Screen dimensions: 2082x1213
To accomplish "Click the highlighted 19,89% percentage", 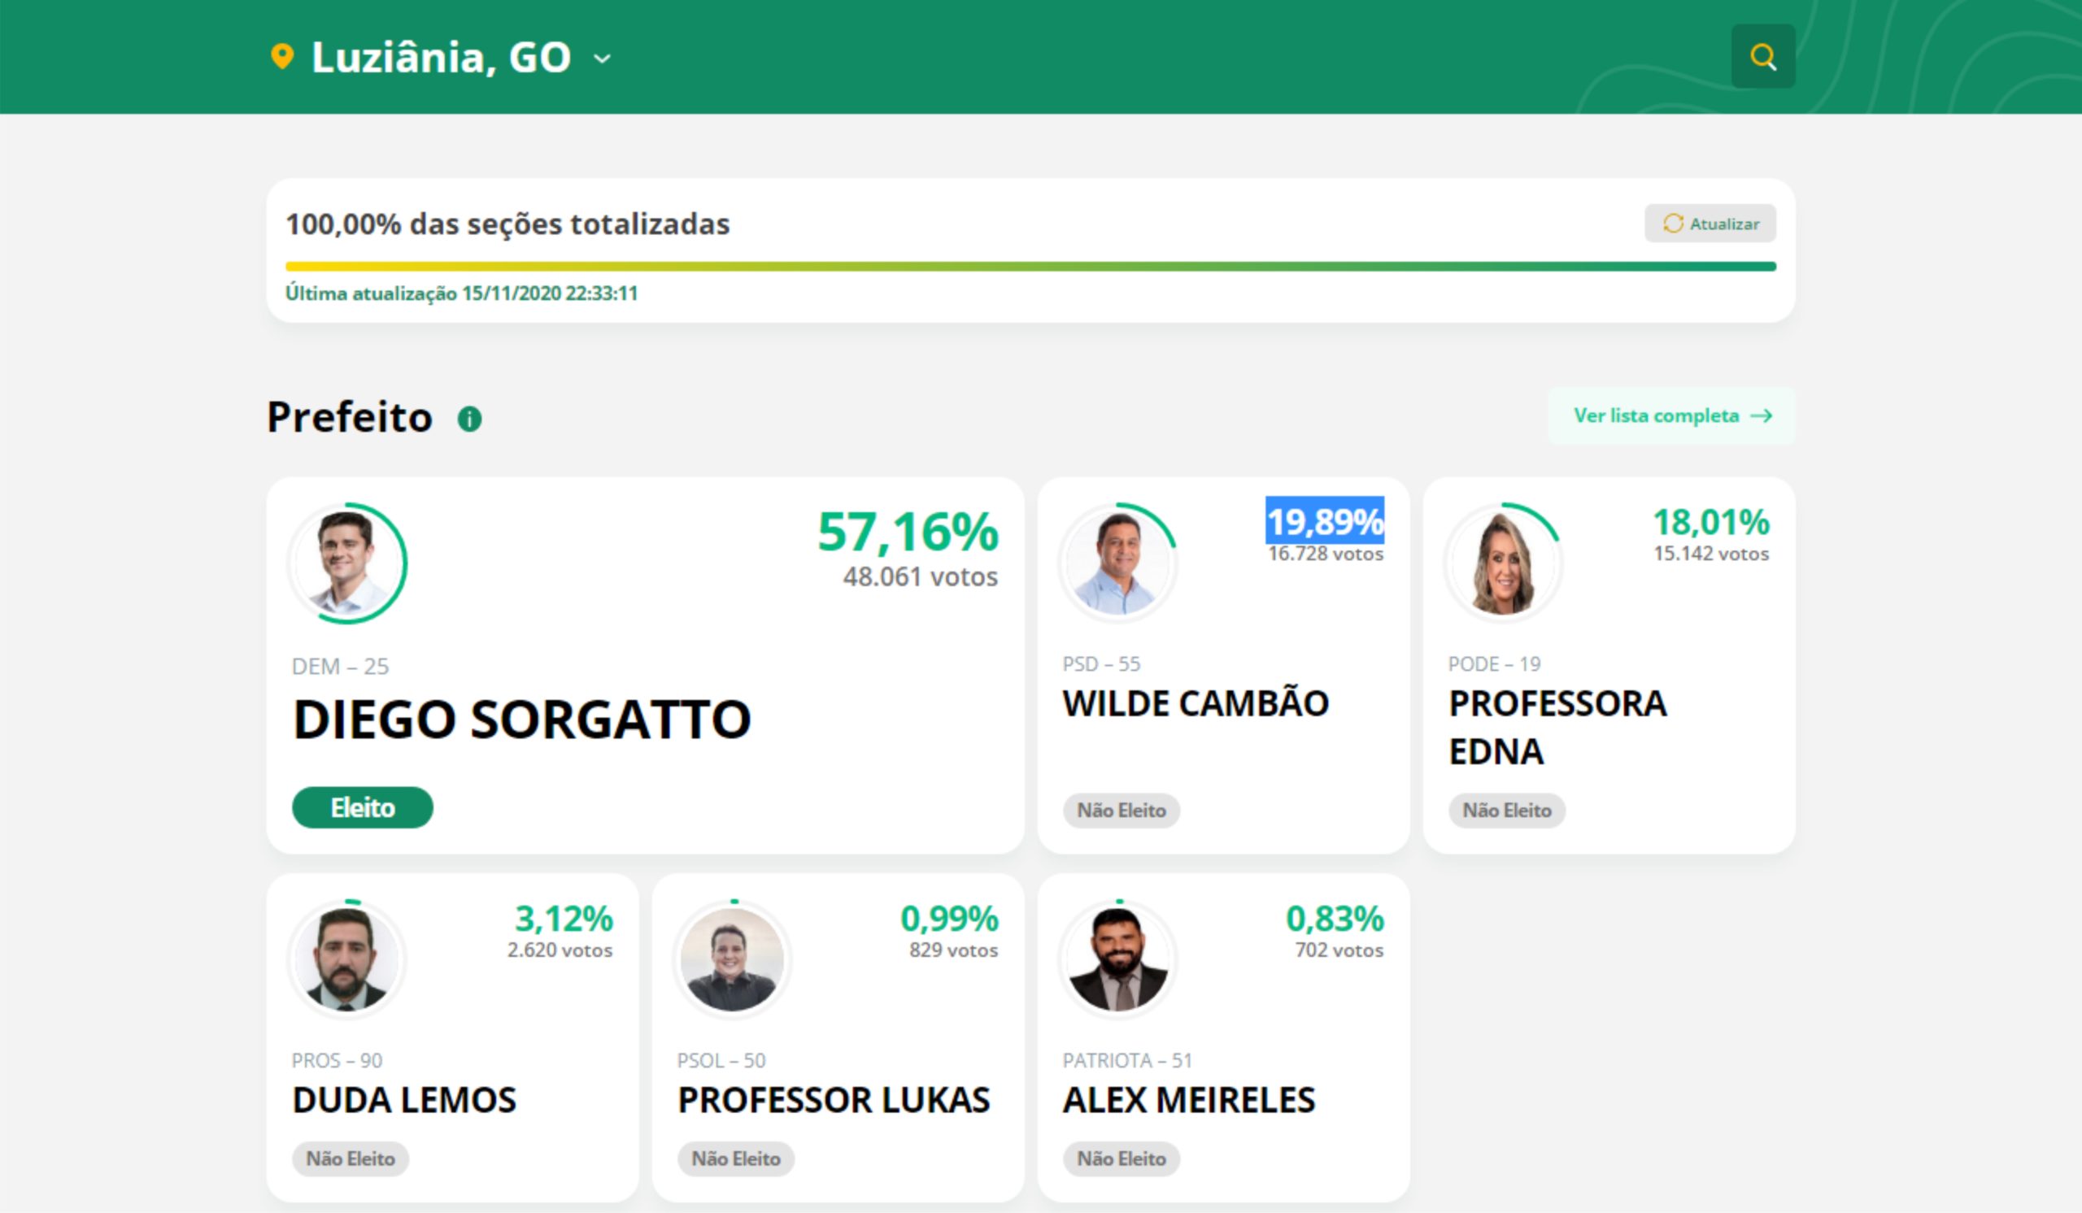I will (1324, 522).
